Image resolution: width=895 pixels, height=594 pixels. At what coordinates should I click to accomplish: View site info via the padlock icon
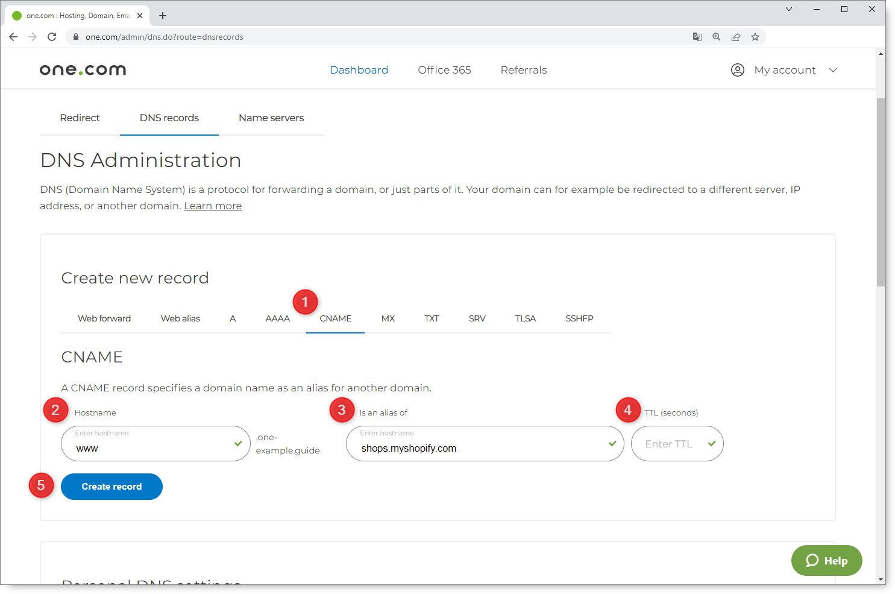76,37
